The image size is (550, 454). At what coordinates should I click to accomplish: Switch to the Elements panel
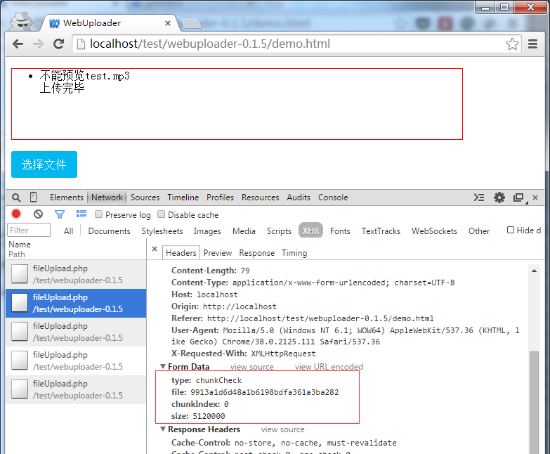pos(66,197)
